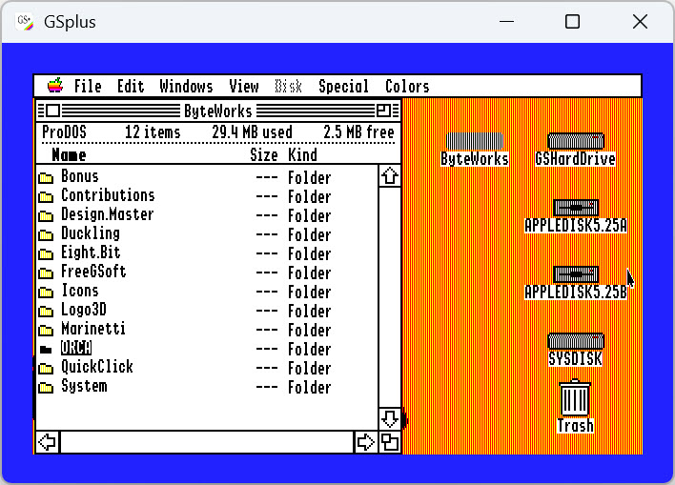The width and height of the screenshot is (675, 485).
Task: Click the Contributions folder name
Action: click(x=108, y=195)
